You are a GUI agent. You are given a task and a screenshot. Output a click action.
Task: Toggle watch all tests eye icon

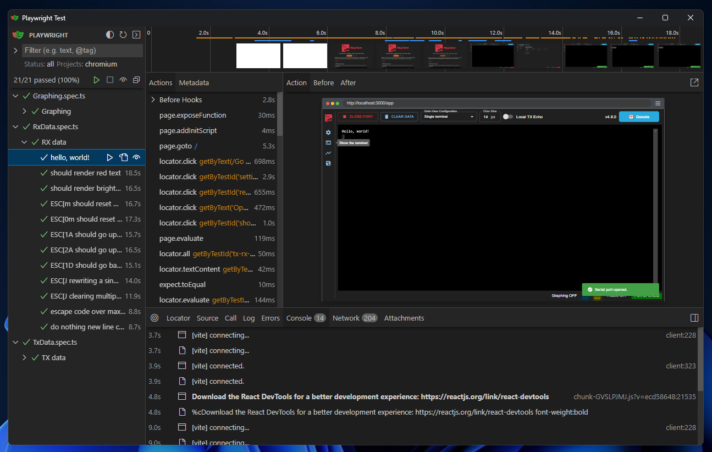(x=123, y=80)
